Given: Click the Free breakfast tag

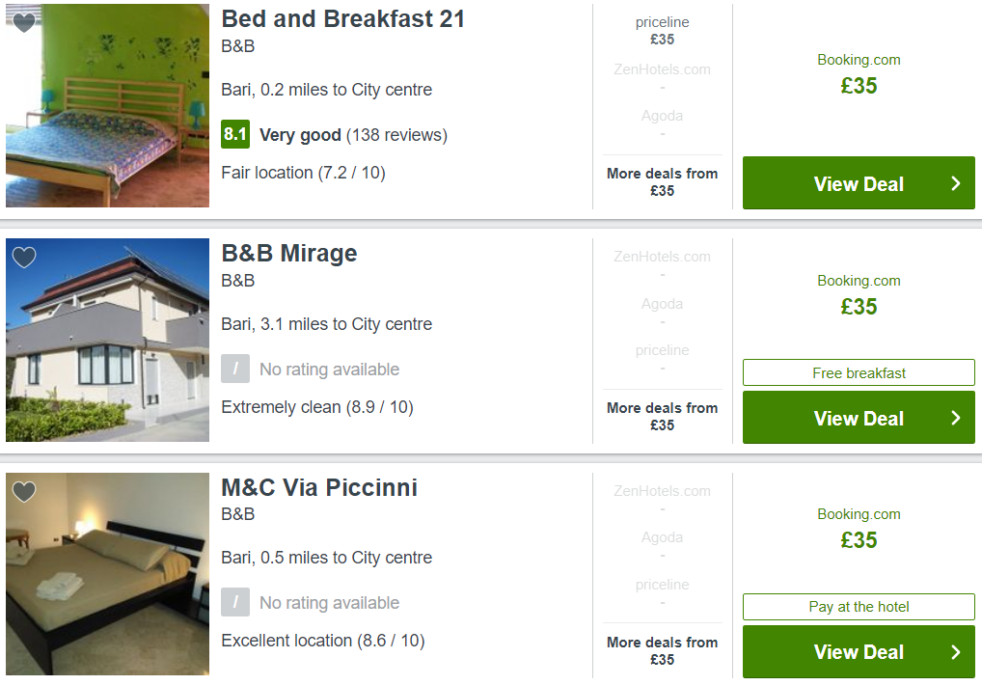Looking at the screenshot, I should tap(859, 372).
